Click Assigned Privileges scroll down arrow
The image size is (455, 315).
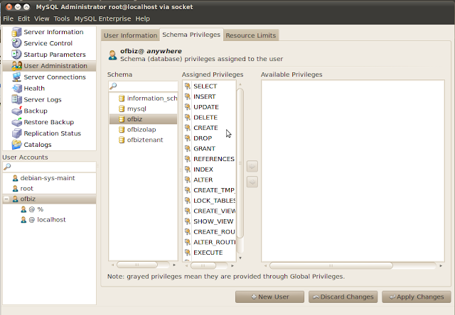[240, 258]
